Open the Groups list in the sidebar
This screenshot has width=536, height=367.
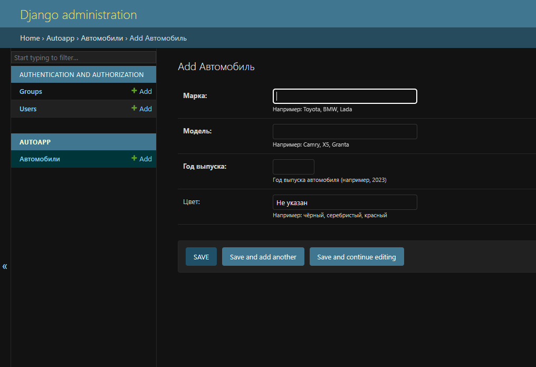(31, 92)
